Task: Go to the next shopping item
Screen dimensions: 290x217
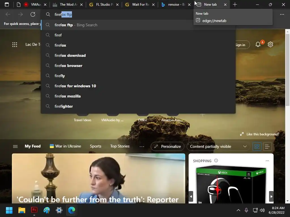Action: (x=271, y=197)
